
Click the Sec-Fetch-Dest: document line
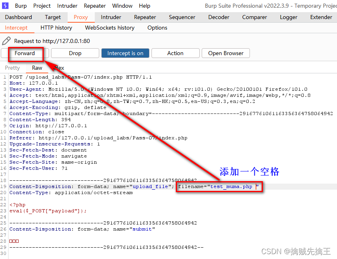(48, 150)
